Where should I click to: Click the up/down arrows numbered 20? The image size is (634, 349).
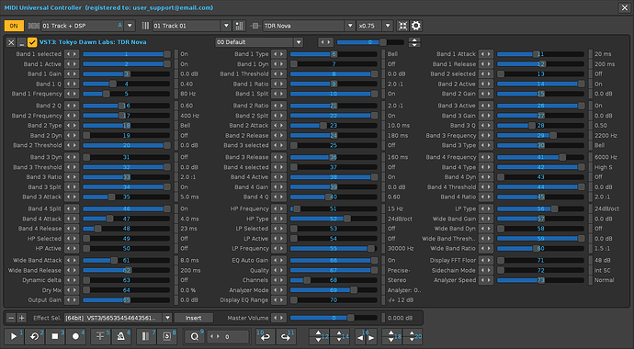tap(413, 336)
